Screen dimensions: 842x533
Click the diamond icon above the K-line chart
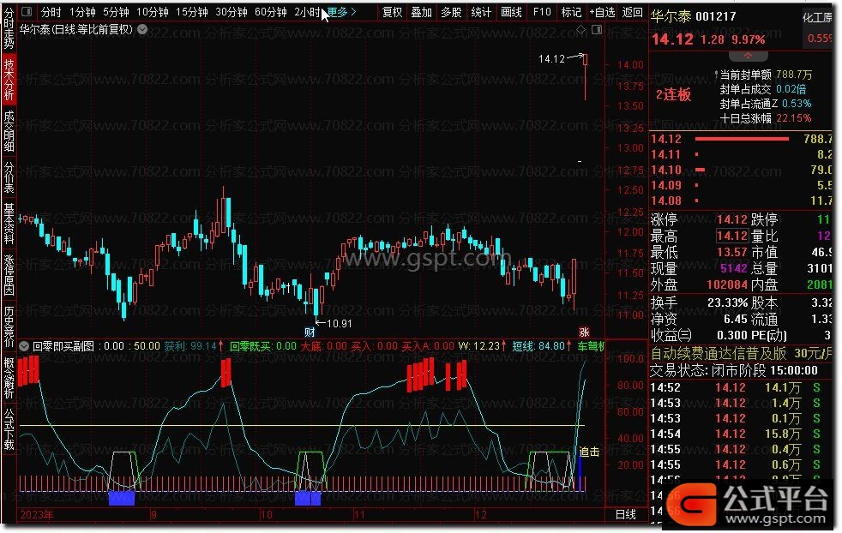pyautogui.click(x=581, y=30)
